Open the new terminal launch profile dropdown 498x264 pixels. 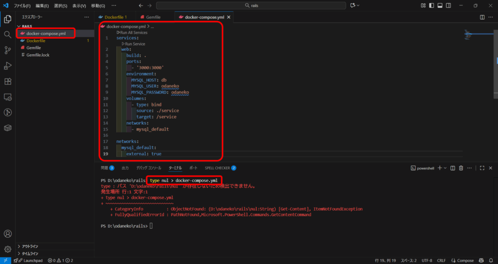(x=445, y=168)
